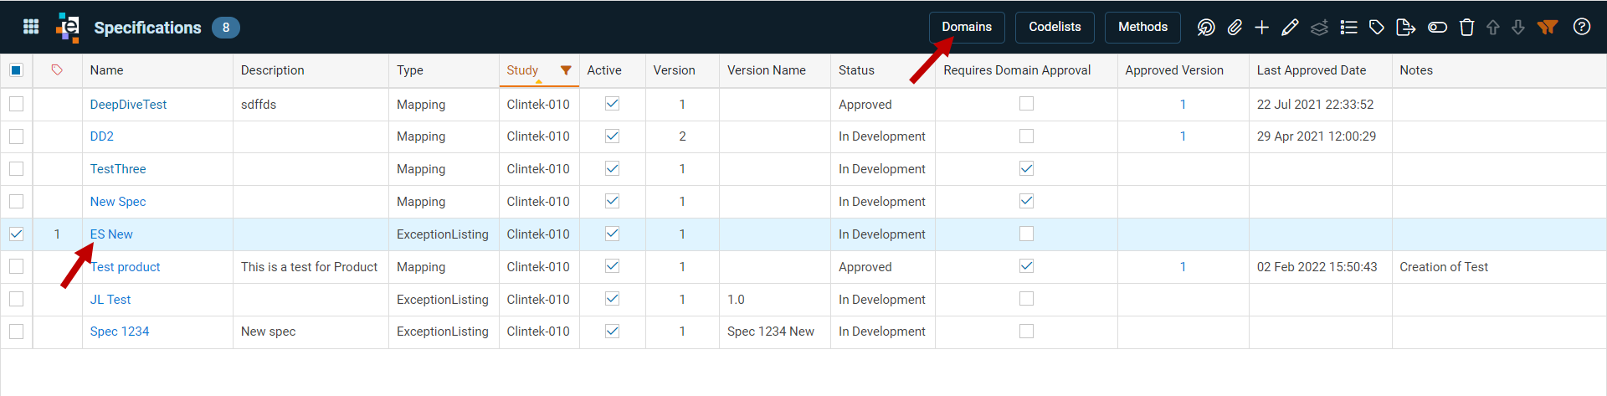Sort by Last Approved Date column header
Screen dimensions: 1607x396
(x=1311, y=70)
